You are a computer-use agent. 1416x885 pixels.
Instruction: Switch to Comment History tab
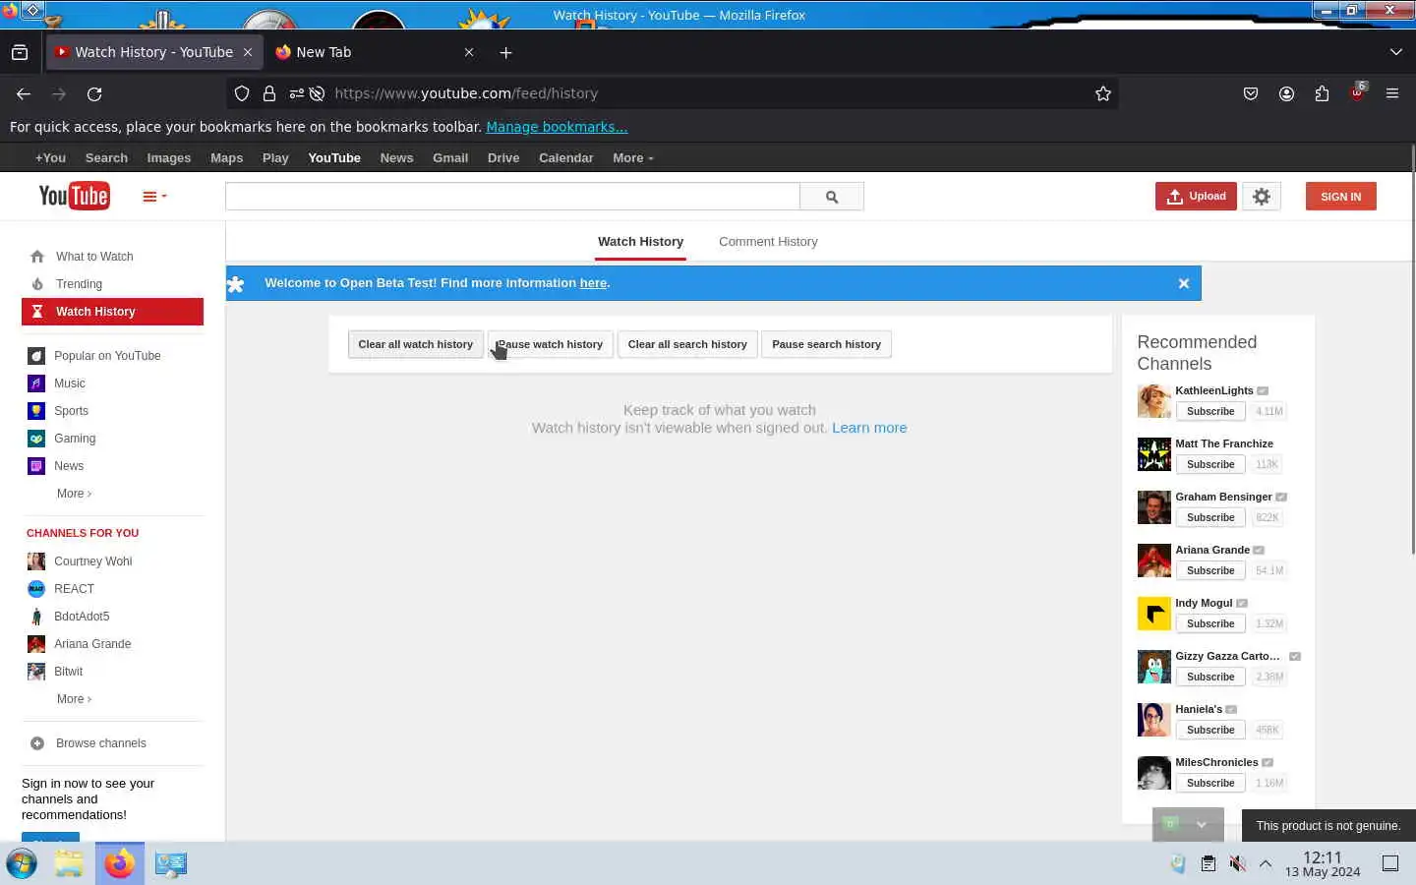click(768, 241)
